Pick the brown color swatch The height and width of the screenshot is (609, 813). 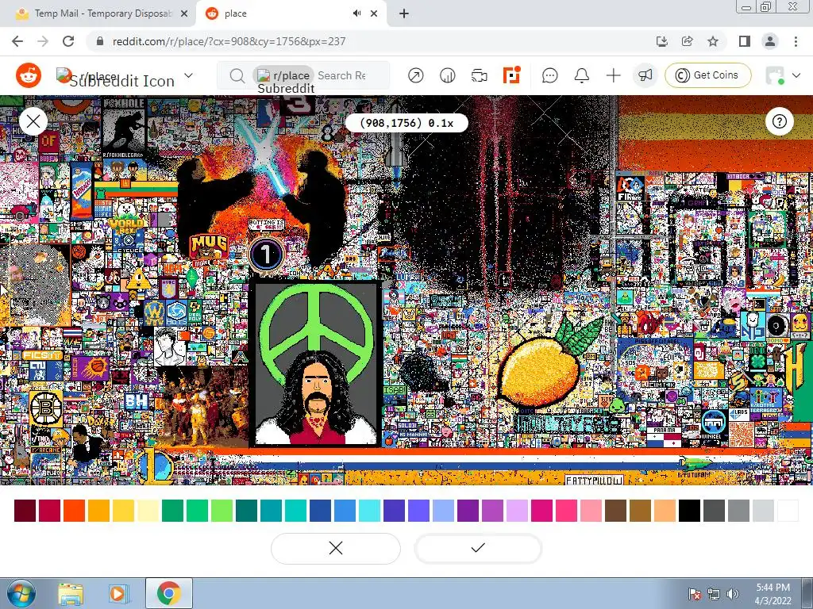pyautogui.click(x=616, y=511)
